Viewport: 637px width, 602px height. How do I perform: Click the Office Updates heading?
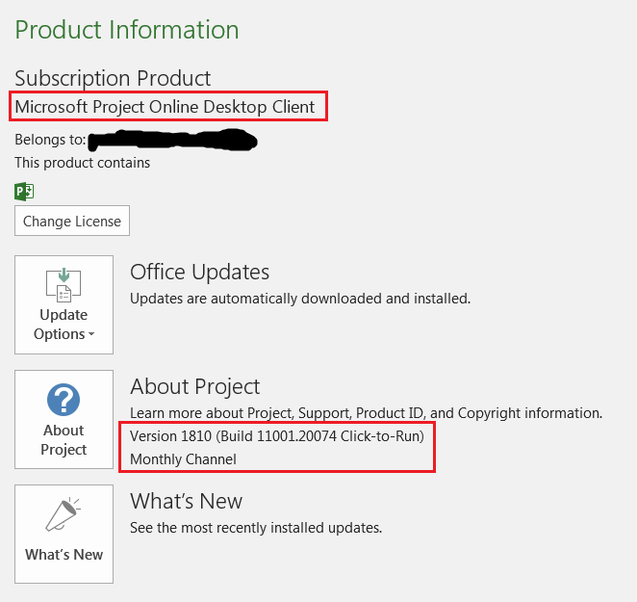pyautogui.click(x=199, y=272)
